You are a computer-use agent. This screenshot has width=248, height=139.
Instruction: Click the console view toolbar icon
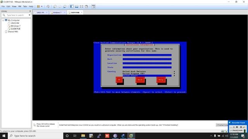point(93,7)
